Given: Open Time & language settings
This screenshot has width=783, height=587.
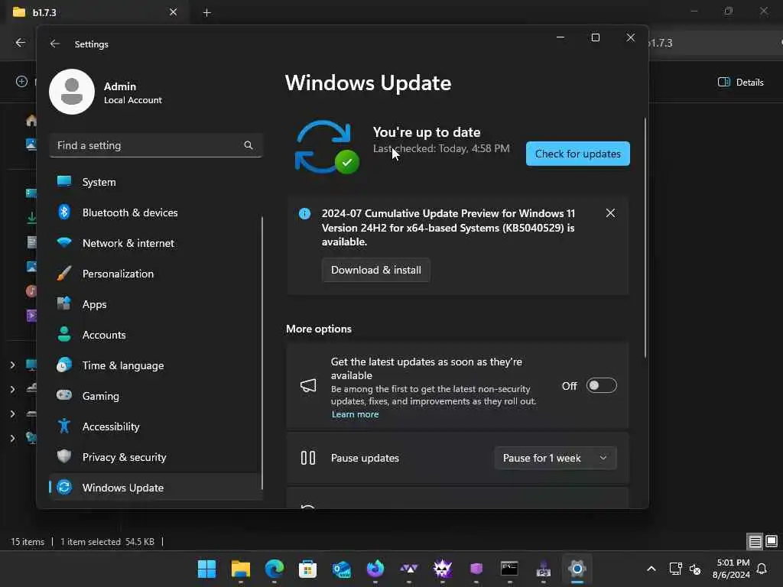Looking at the screenshot, I should click(x=156, y=365).
